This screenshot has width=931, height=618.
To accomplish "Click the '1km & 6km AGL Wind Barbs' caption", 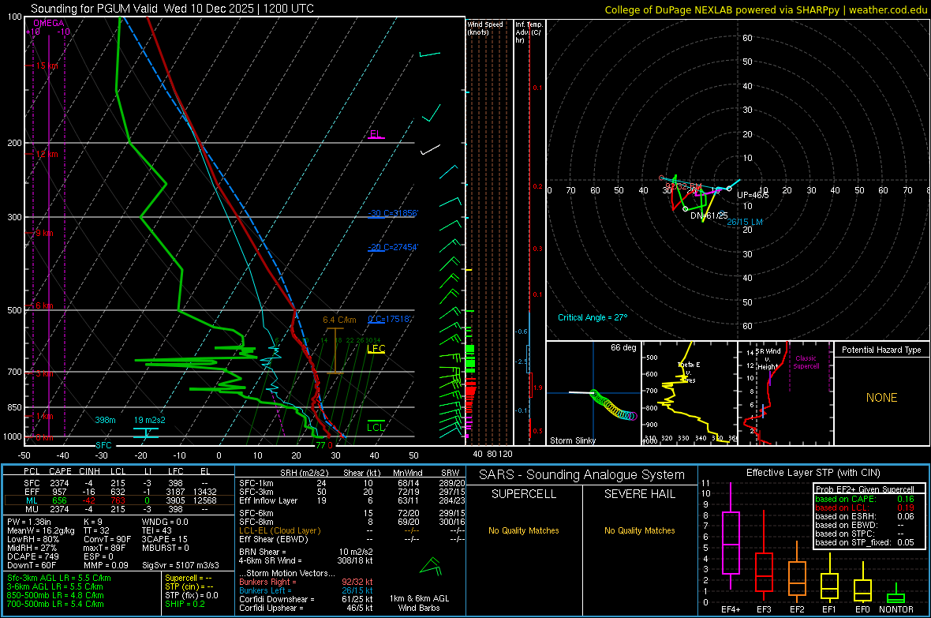I will click(419, 603).
